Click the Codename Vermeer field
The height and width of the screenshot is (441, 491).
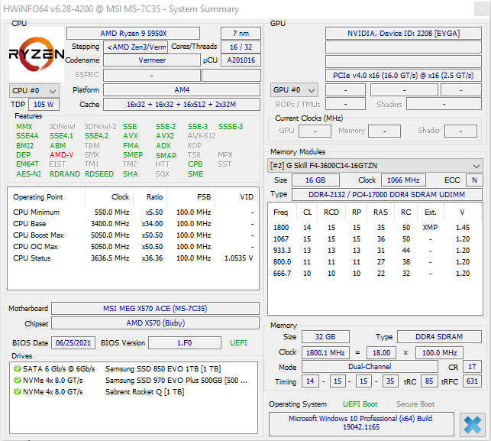[x=152, y=60]
